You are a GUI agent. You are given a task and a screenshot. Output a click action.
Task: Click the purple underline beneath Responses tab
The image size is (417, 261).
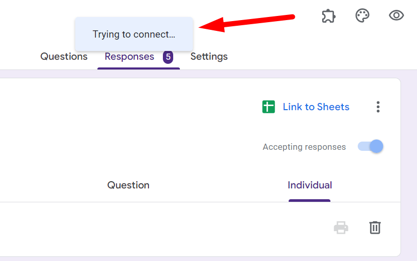click(139, 68)
